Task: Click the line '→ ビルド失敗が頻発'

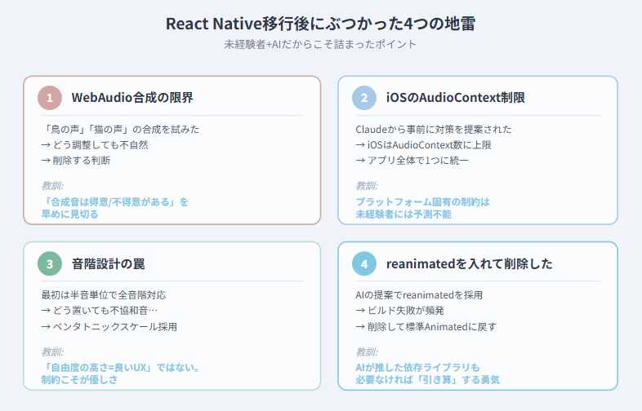Action: [399, 311]
